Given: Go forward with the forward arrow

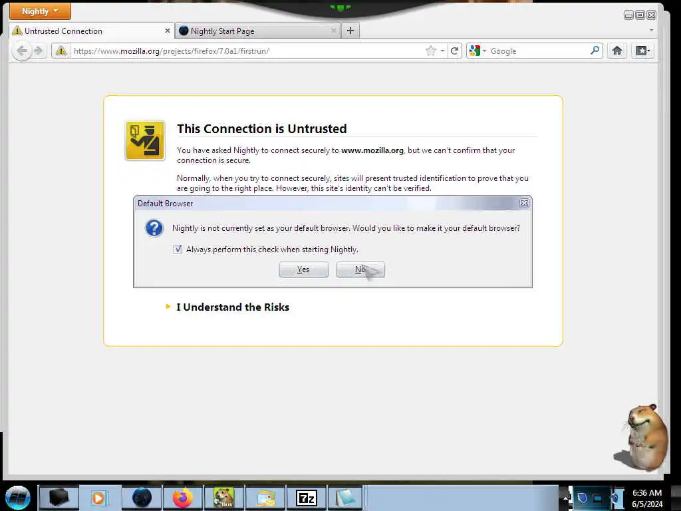Looking at the screenshot, I should [x=39, y=51].
